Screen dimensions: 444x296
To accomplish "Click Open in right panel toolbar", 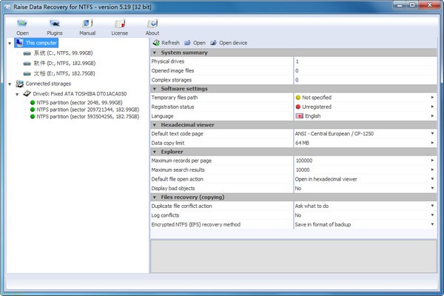I will click(x=195, y=43).
